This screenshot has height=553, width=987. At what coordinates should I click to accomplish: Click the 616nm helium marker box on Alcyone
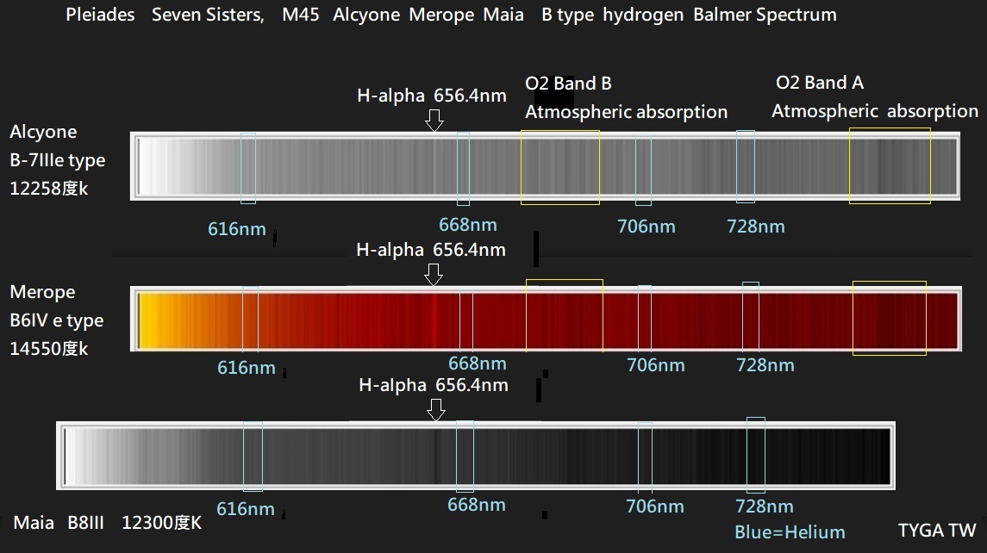coord(248,168)
